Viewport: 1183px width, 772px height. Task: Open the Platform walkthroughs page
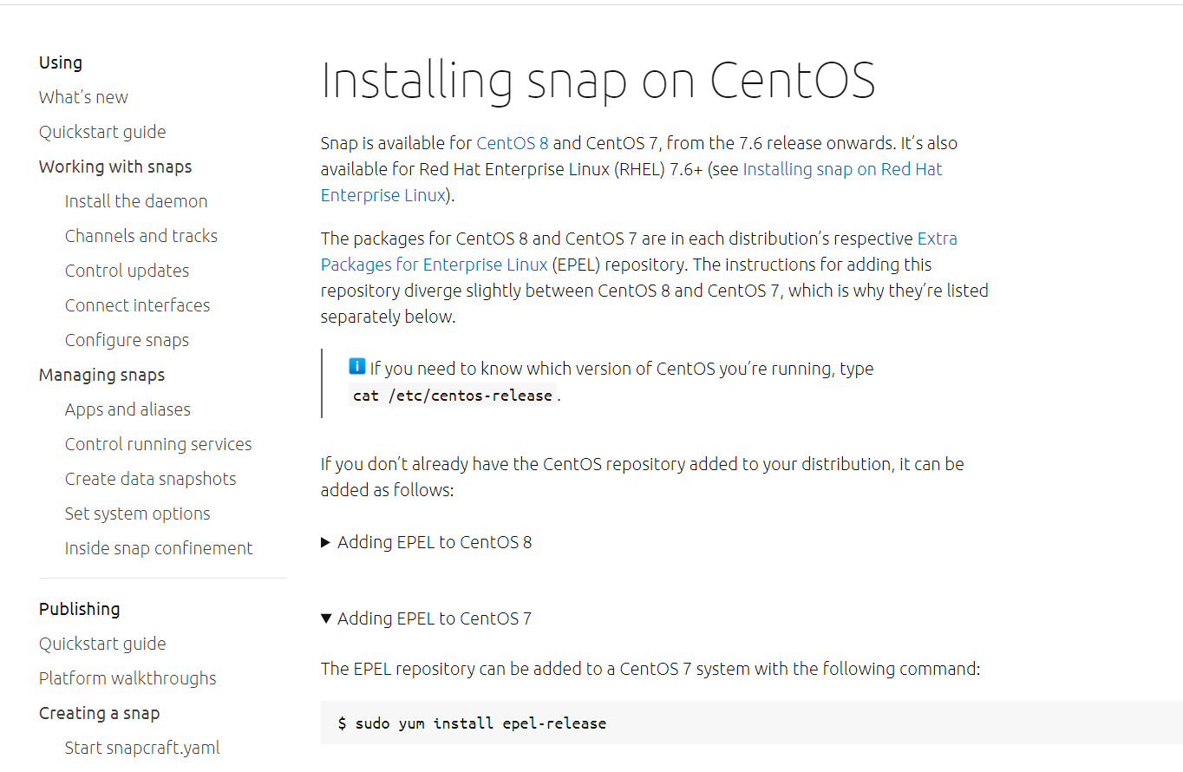tap(127, 677)
